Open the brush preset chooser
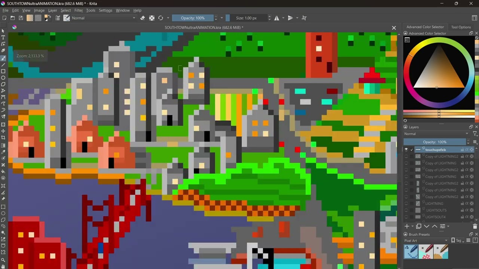The width and height of the screenshot is (479, 269). [67, 18]
